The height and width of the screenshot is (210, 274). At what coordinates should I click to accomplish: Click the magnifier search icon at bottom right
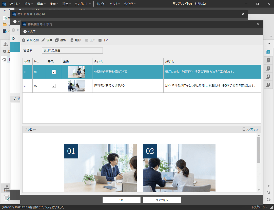click(x=269, y=193)
